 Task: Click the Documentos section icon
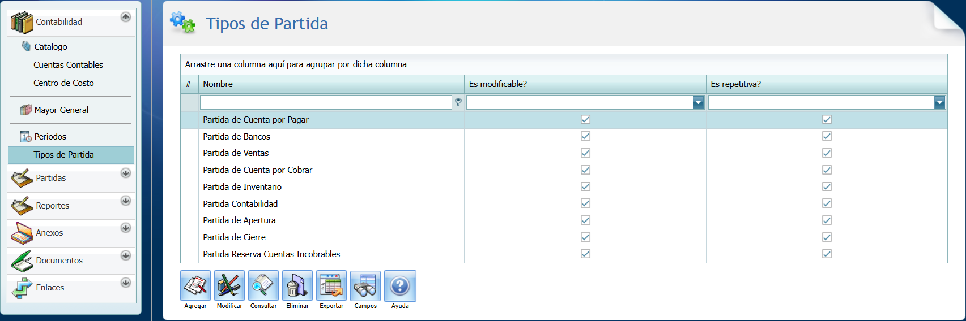click(22, 261)
